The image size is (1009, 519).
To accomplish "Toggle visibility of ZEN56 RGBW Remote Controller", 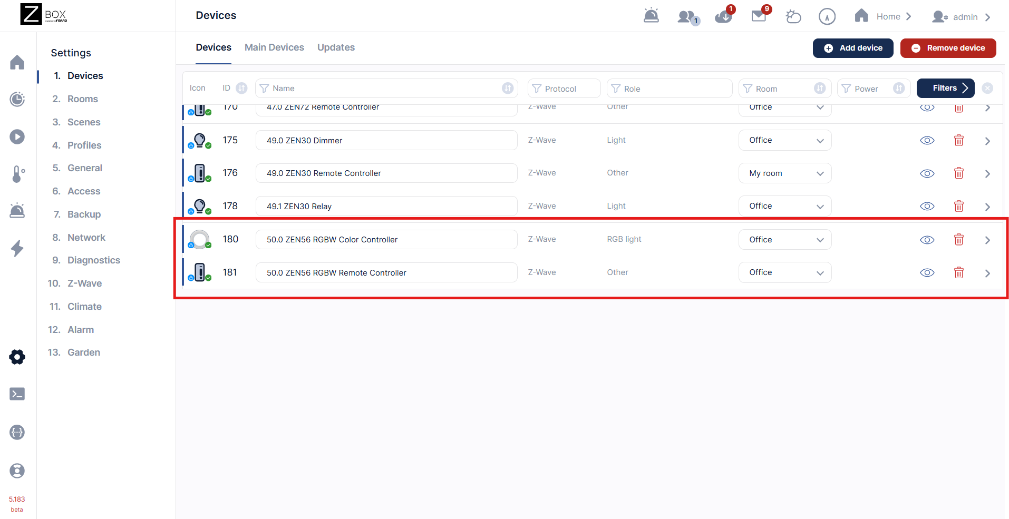I will point(927,272).
